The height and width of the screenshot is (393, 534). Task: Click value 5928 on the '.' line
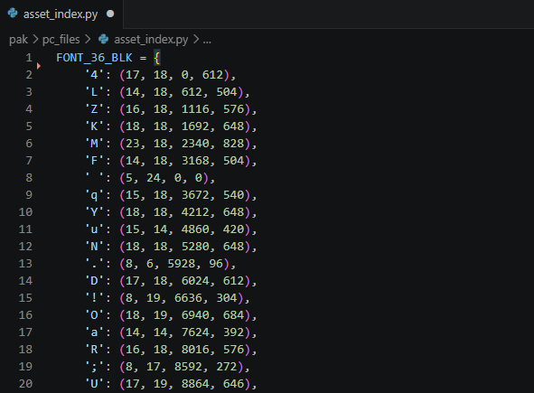pyautogui.click(x=182, y=264)
